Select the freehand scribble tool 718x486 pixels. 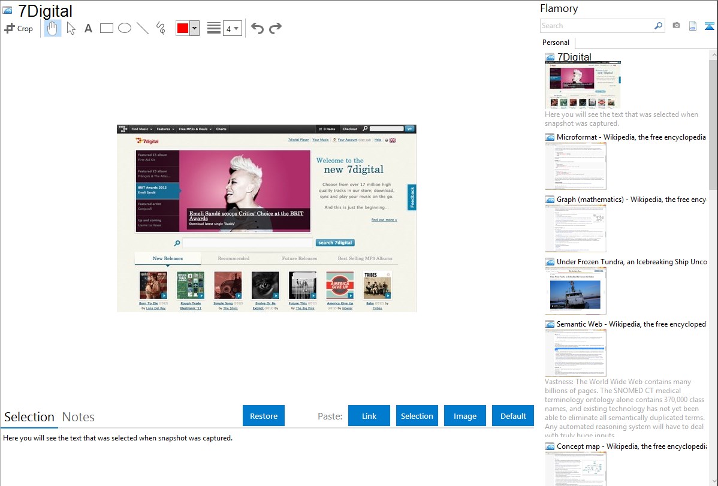(161, 28)
